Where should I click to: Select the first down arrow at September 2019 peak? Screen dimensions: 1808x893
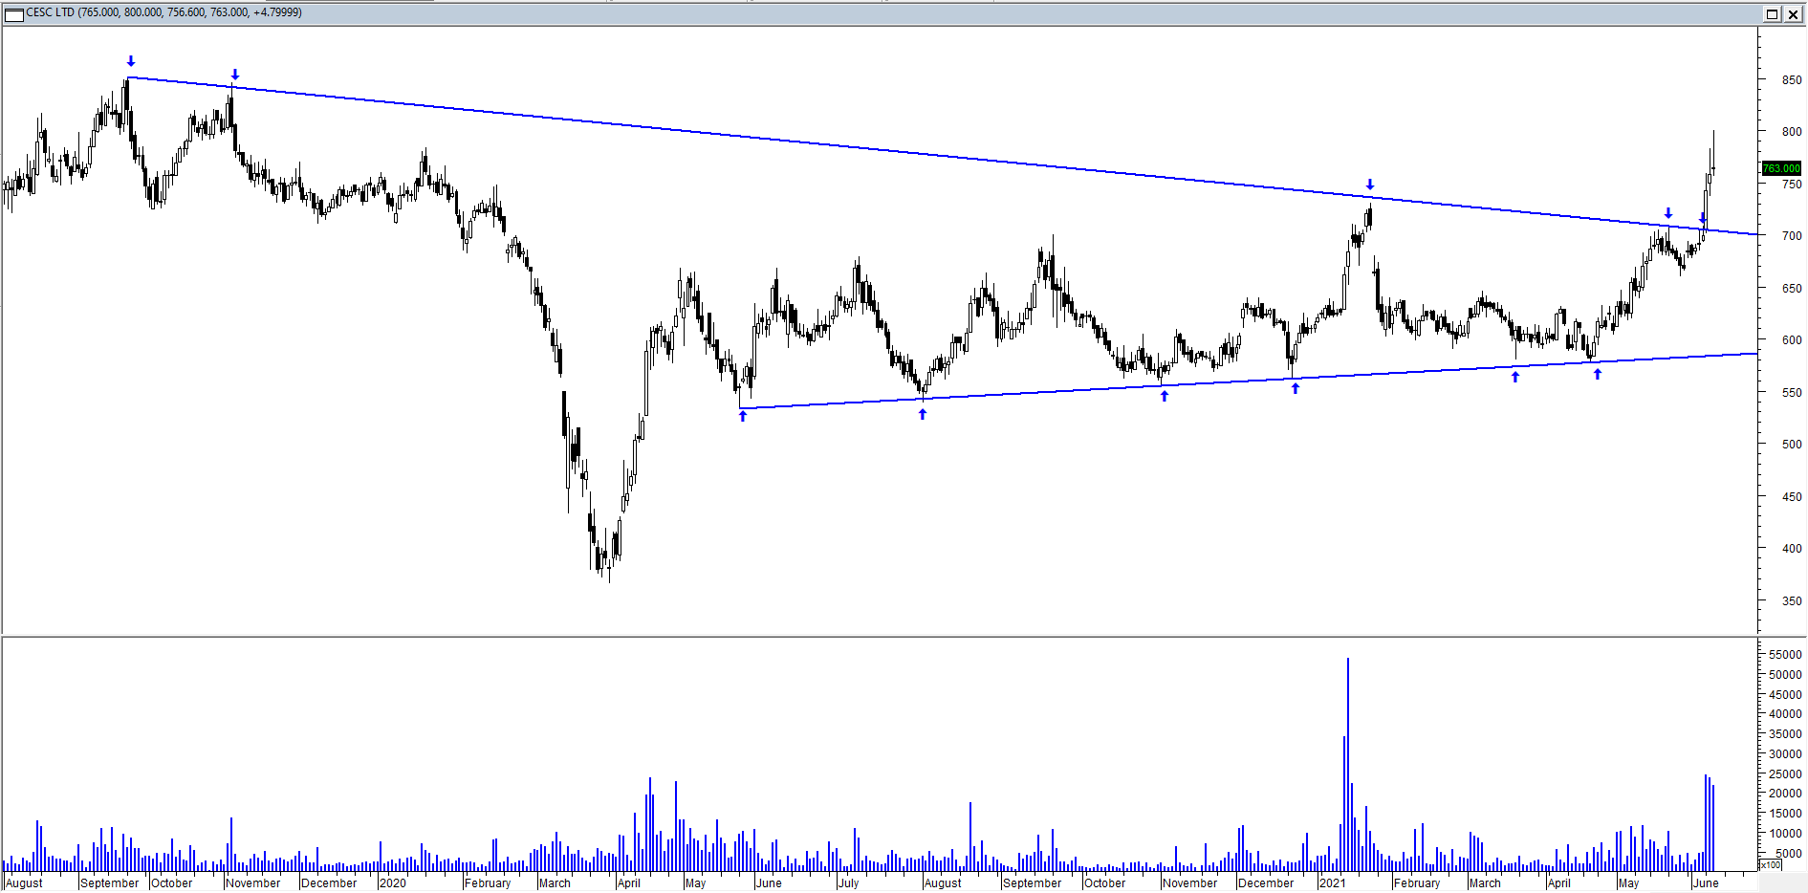pyautogui.click(x=131, y=61)
